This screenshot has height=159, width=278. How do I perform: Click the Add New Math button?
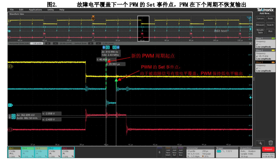coord(168,152)
